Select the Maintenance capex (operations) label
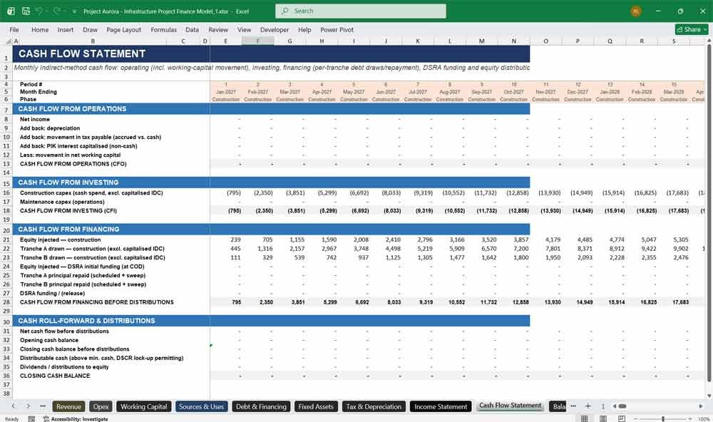 click(62, 202)
